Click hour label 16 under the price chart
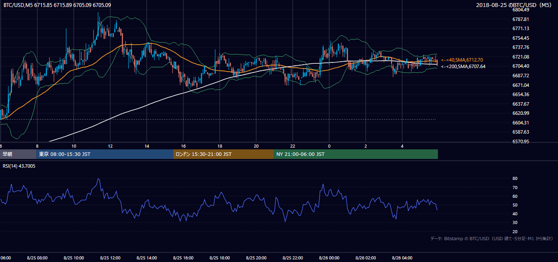 click(183, 146)
